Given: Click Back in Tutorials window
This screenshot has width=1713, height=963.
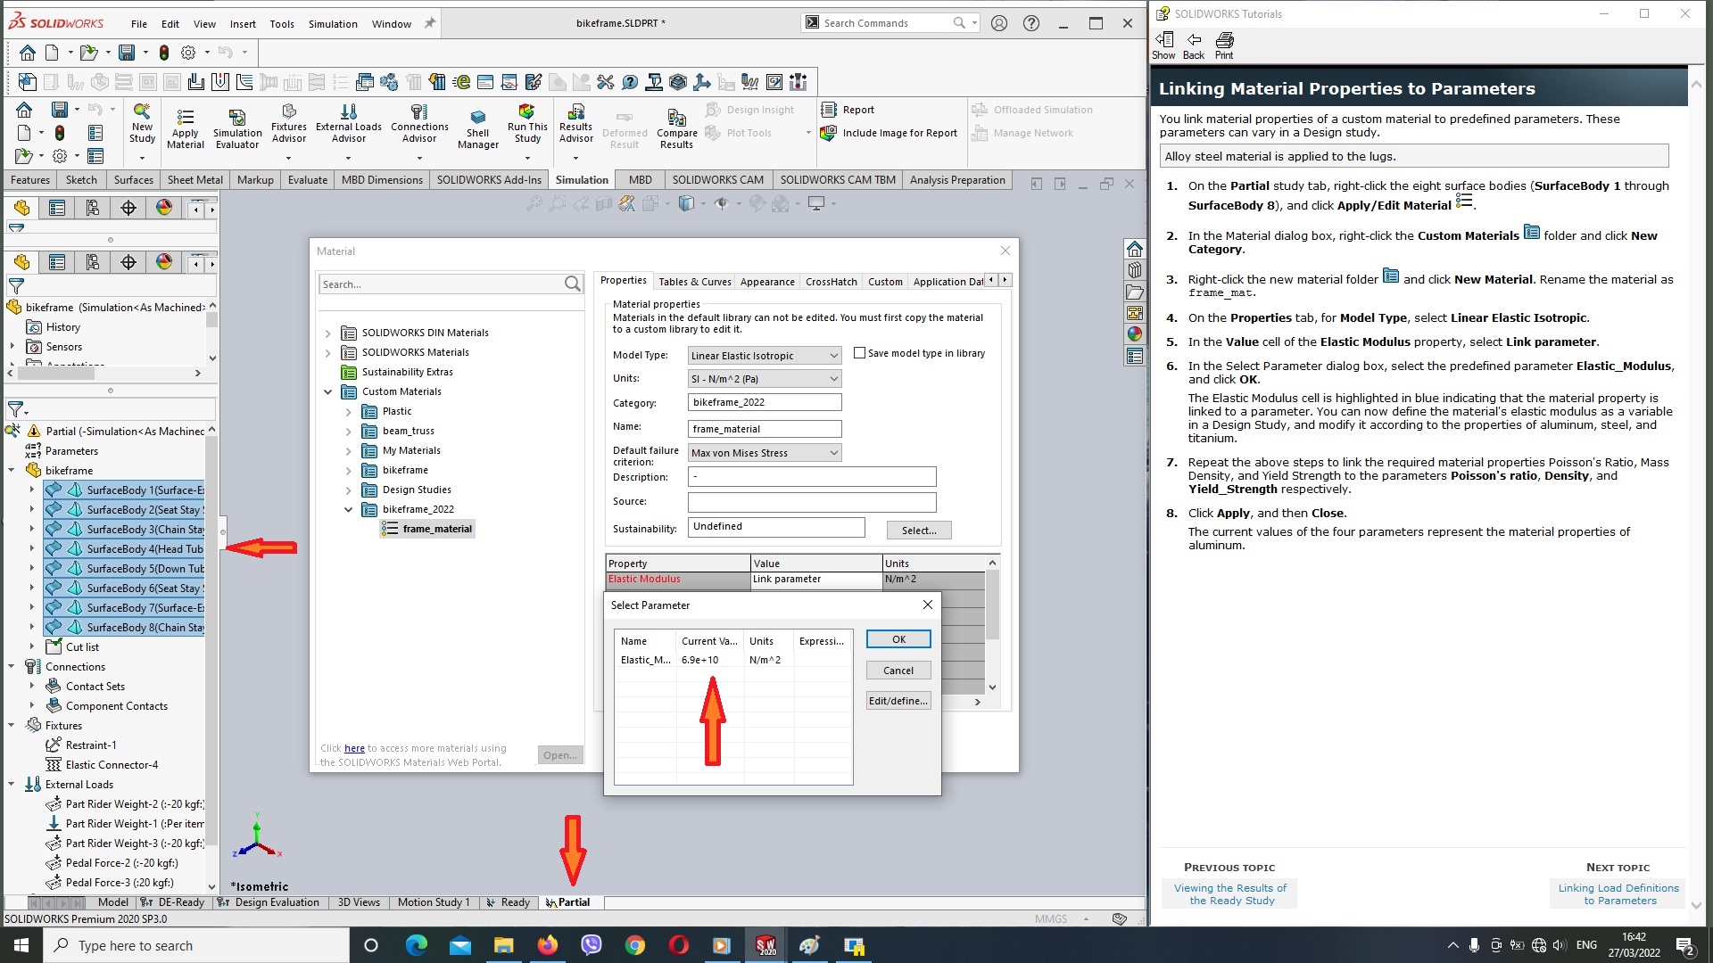Looking at the screenshot, I should pyautogui.click(x=1193, y=45).
